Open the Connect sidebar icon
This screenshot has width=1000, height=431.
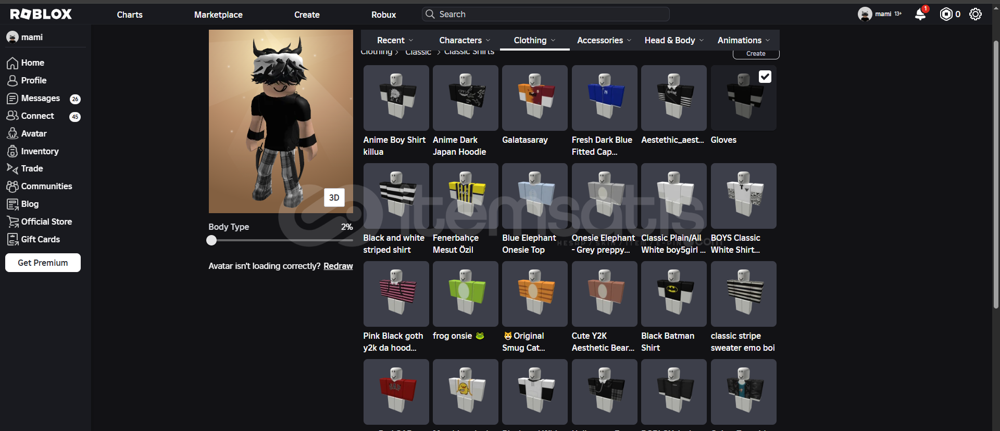click(x=12, y=116)
